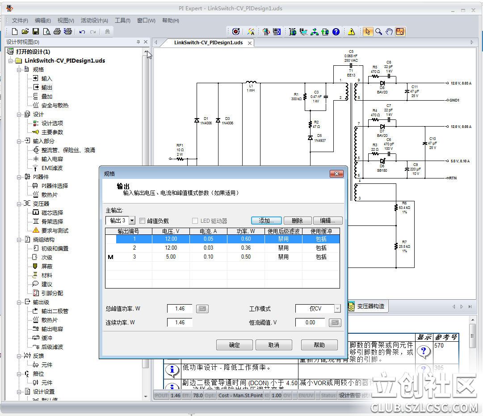Click the orange fit-to-window toolbar icon
The width and height of the screenshot is (483, 416).
click(x=400, y=31)
